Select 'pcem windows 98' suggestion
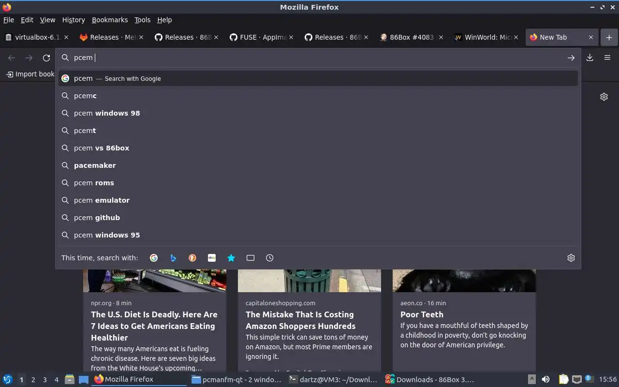Image resolution: width=619 pixels, height=387 pixels. coord(318,113)
